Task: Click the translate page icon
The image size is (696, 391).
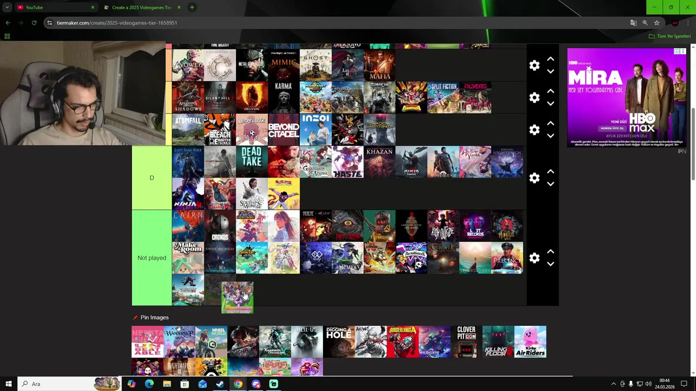Action: click(633, 23)
